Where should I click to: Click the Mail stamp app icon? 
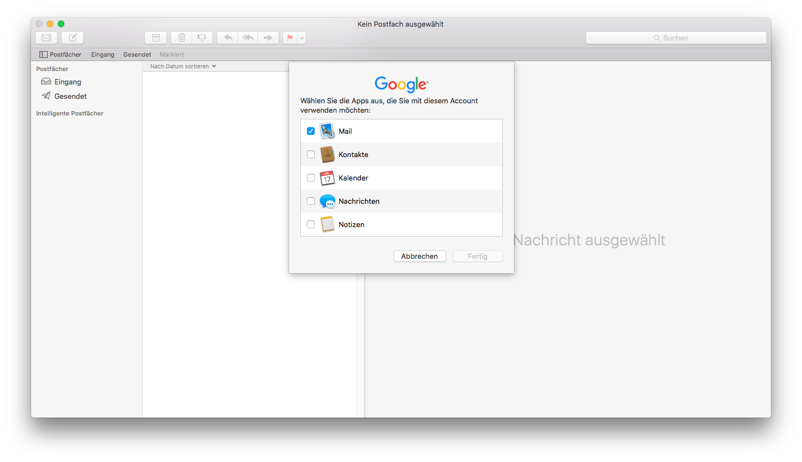(x=327, y=131)
